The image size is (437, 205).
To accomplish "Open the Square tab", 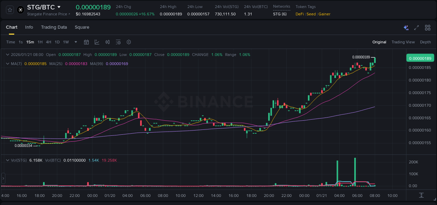I will [82, 27].
